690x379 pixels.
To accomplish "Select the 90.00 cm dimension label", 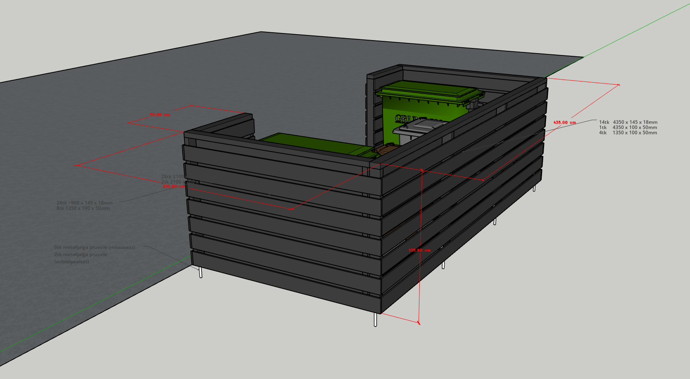I will [x=160, y=115].
